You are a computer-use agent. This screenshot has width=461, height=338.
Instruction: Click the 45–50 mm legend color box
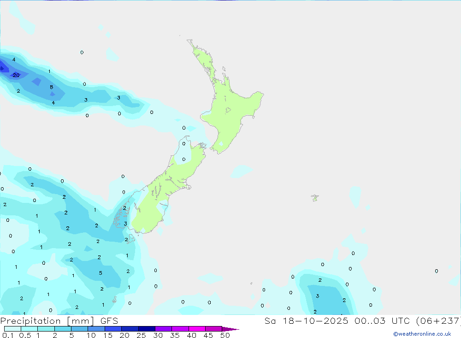(x=213, y=329)
